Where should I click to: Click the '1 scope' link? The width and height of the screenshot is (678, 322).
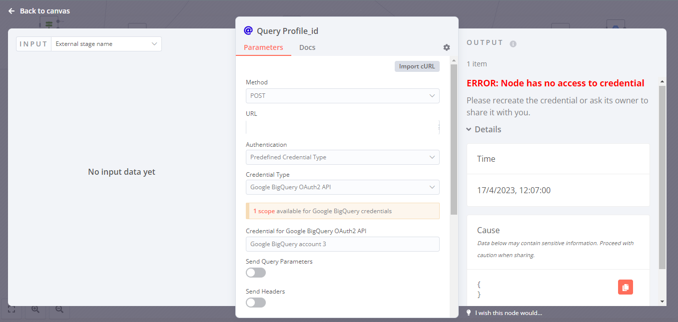pyautogui.click(x=264, y=211)
